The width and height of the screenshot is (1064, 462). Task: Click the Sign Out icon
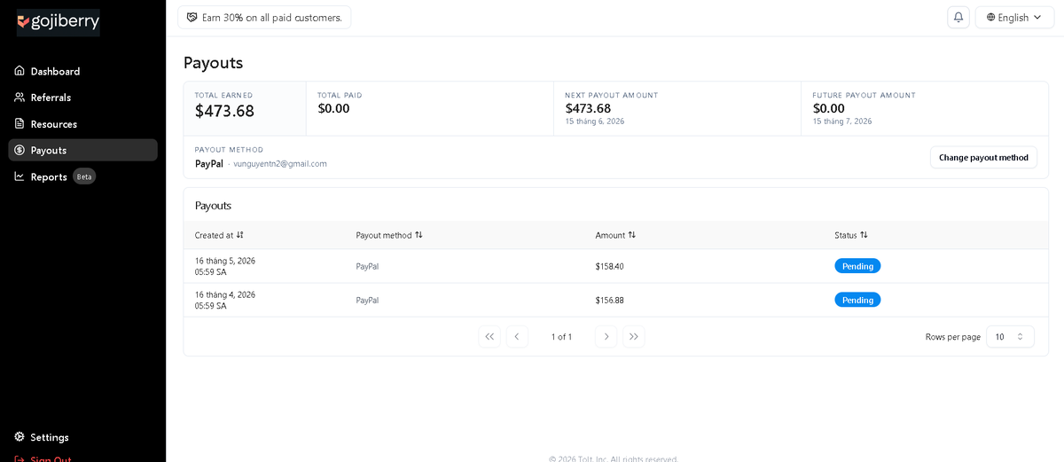20,458
